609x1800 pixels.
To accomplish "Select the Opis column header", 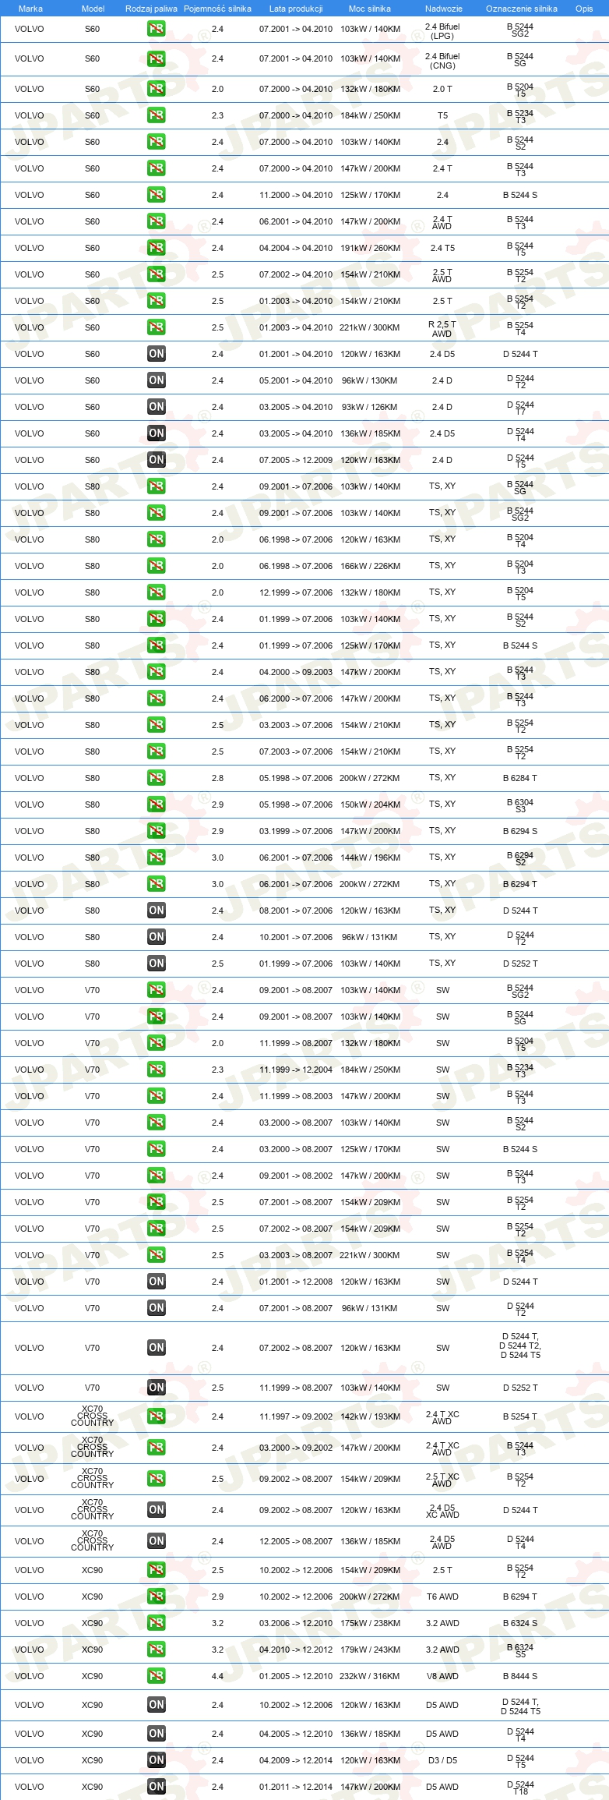I will tap(584, 9).
